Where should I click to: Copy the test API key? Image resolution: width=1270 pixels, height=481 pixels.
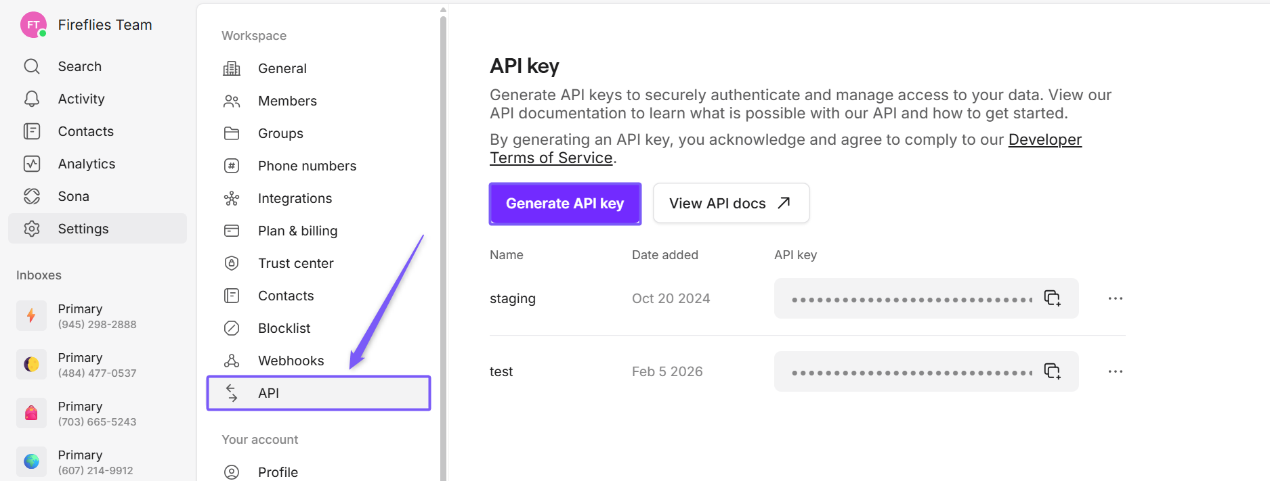(x=1052, y=371)
